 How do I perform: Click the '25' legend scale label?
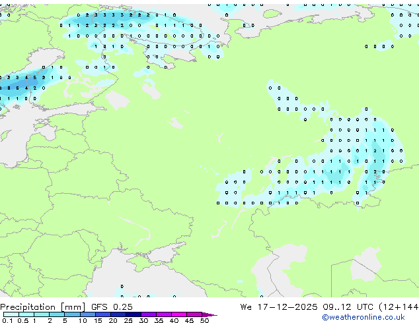click(x=128, y=320)
